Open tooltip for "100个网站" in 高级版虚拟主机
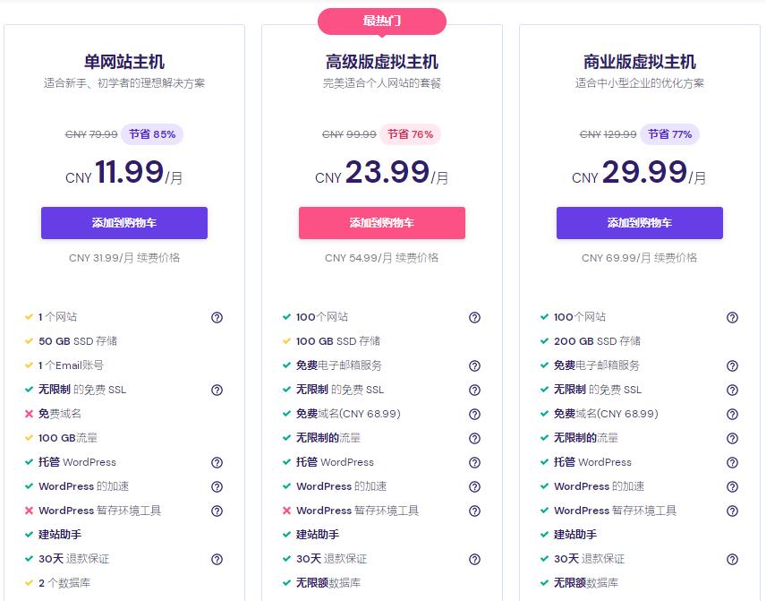Image resolution: width=766 pixels, height=601 pixels. [473, 317]
